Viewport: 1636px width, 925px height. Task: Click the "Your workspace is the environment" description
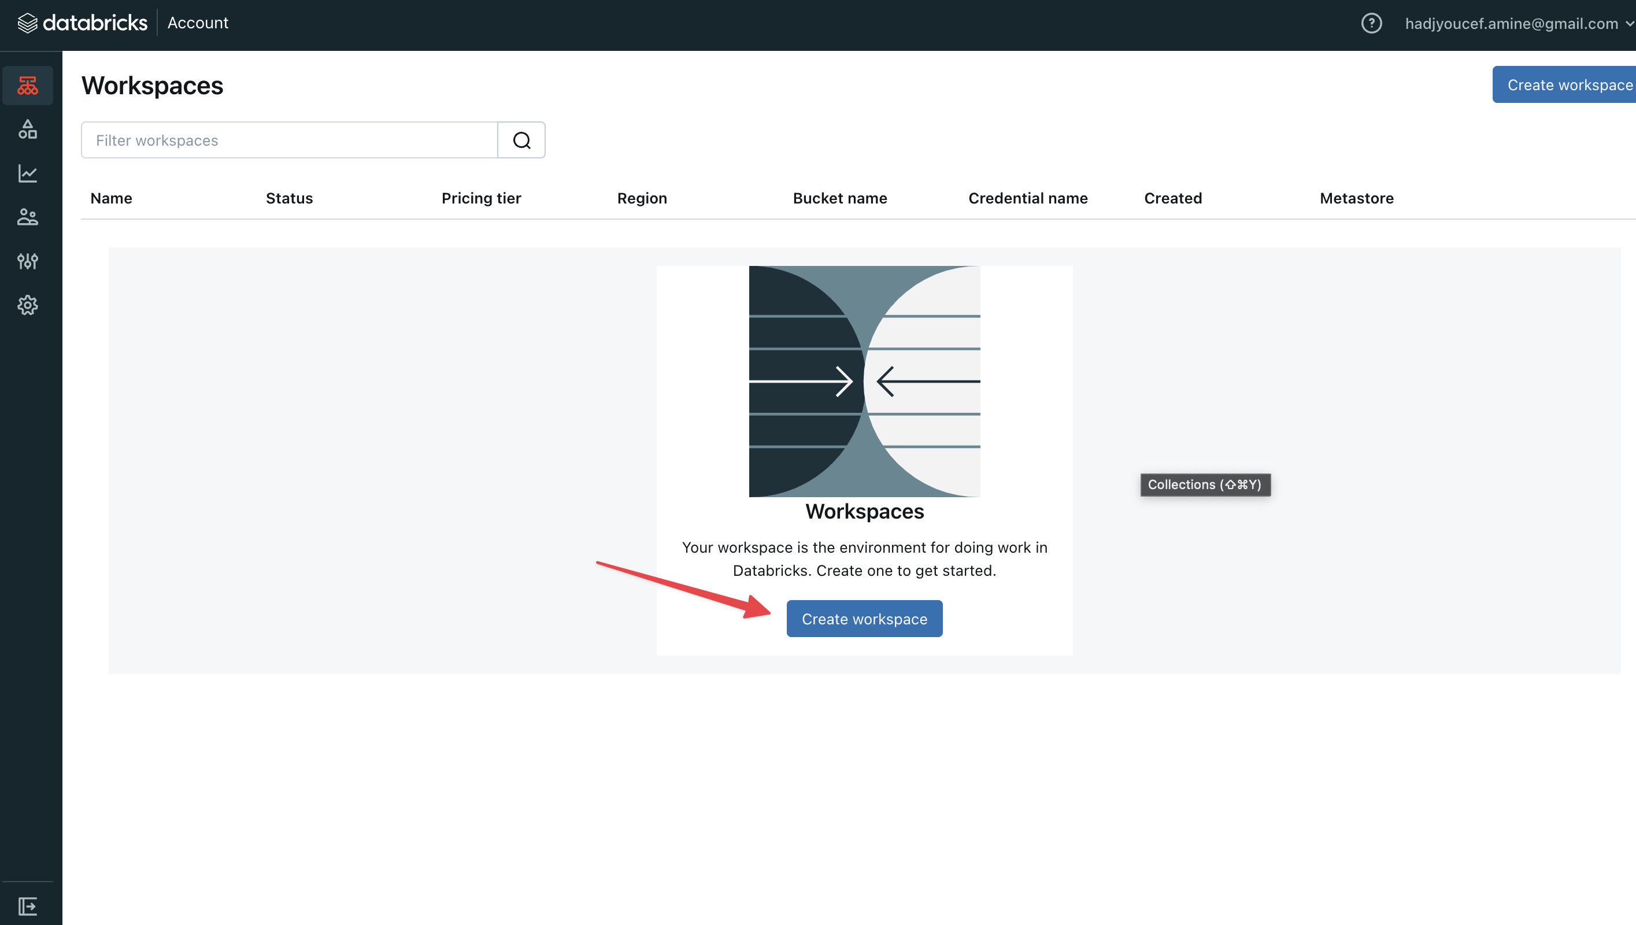click(864, 558)
